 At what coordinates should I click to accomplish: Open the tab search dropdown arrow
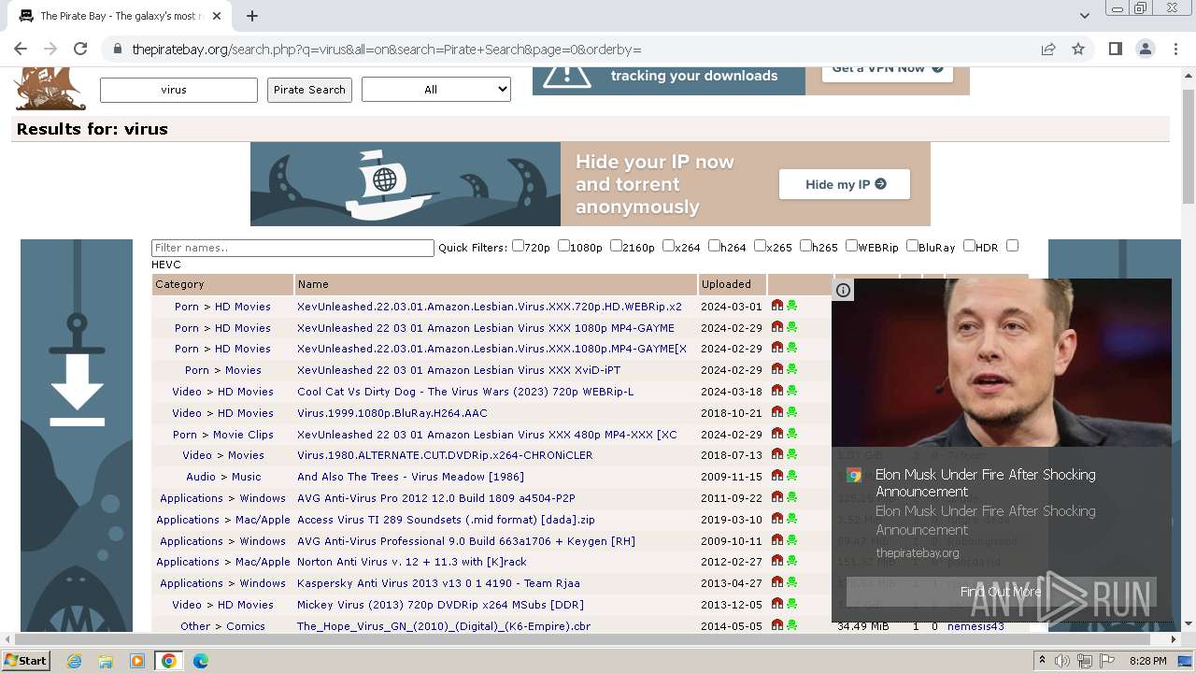coord(1084,16)
